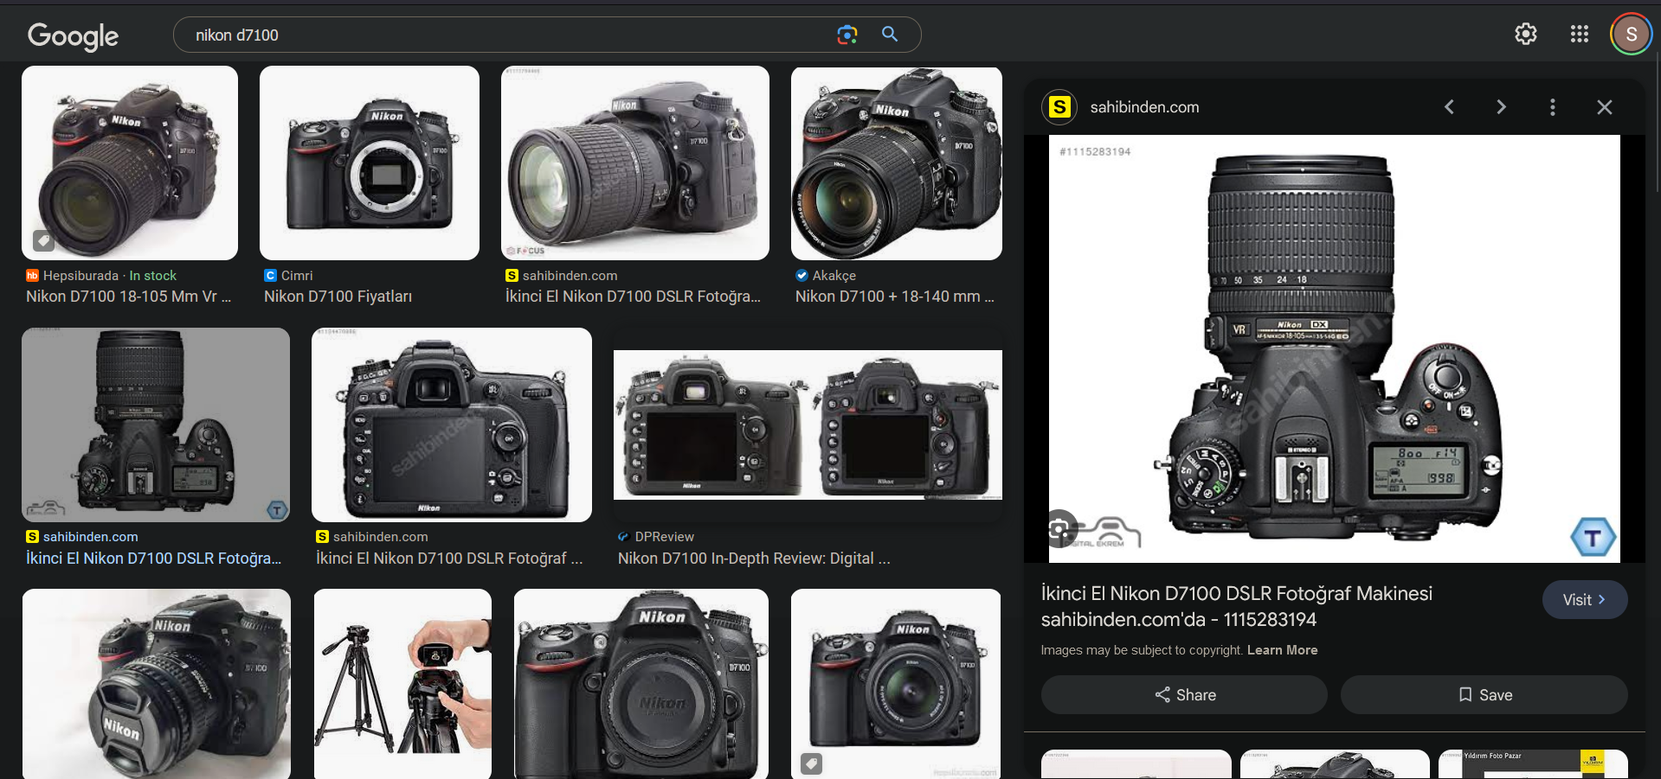
Task: Click the lens icon on previewed image
Action: tap(1060, 529)
